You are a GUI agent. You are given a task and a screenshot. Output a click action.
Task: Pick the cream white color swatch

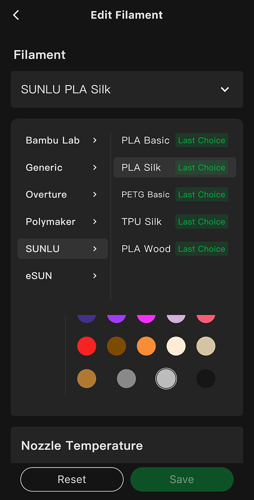[x=176, y=346]
